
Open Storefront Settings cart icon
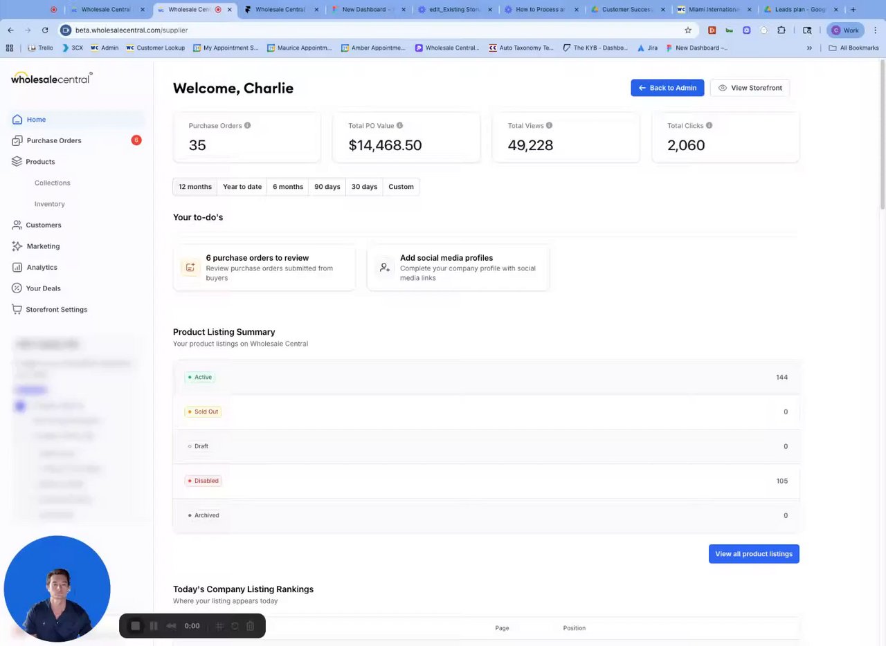click(x=17, y=309)
